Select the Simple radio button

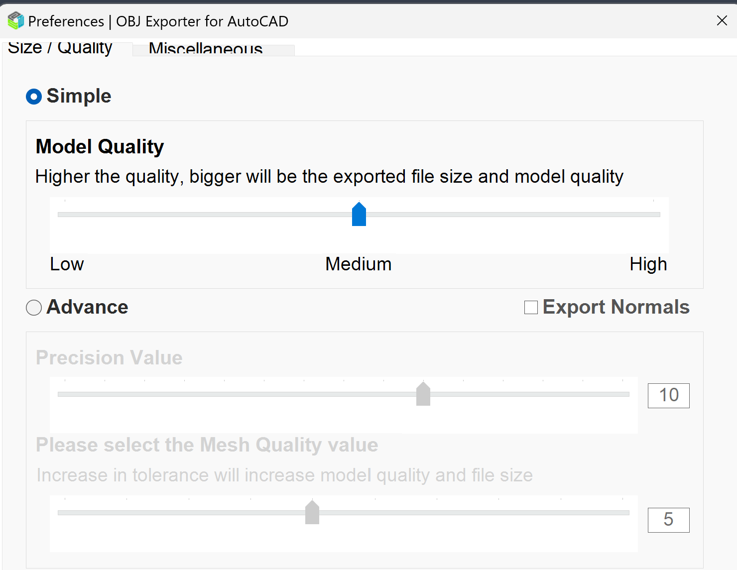click(x=34, y=97)
